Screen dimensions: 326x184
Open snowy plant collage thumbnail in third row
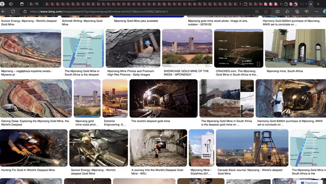(x=226, y=98)
